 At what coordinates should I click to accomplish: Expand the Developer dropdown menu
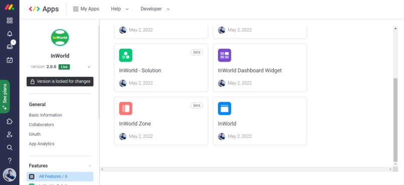155,9
